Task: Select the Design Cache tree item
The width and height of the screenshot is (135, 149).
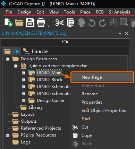Action: pyautogui.click(x=50, y=100)
